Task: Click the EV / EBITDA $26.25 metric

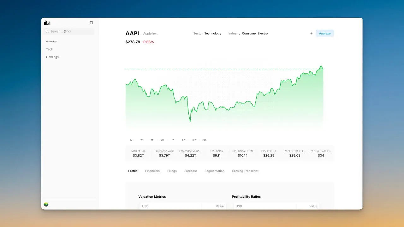Action: tap(269, 153)
